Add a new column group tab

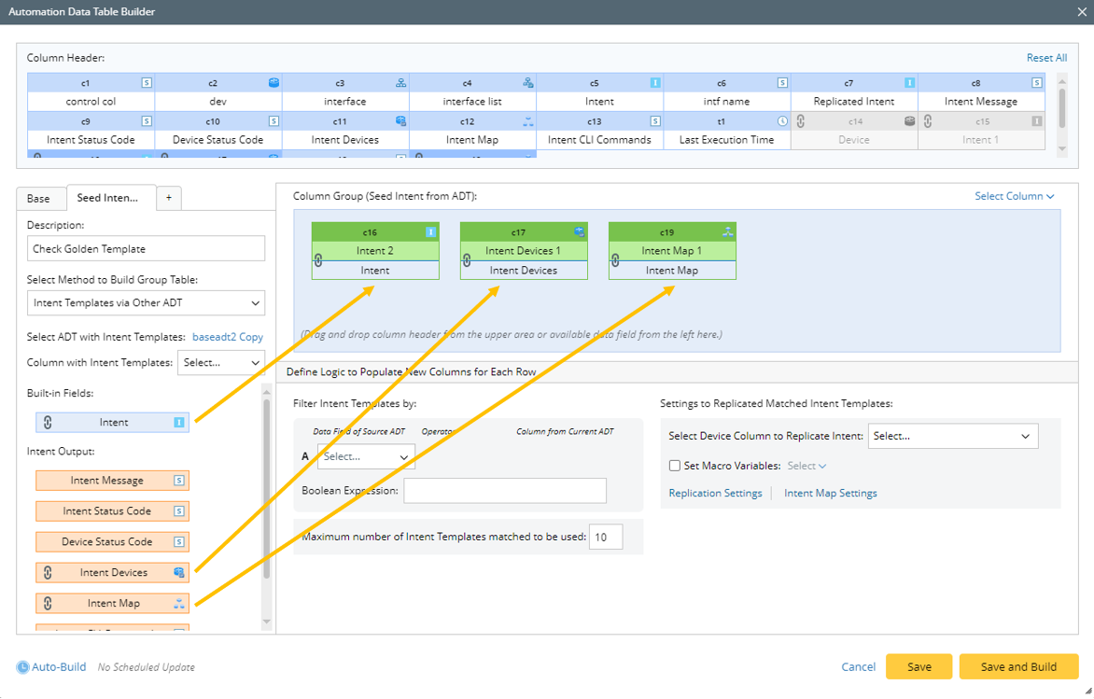click(x=169, y=198)
